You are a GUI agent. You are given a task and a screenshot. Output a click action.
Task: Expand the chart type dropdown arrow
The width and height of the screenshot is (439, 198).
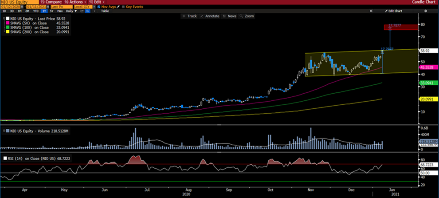point(94,11)
